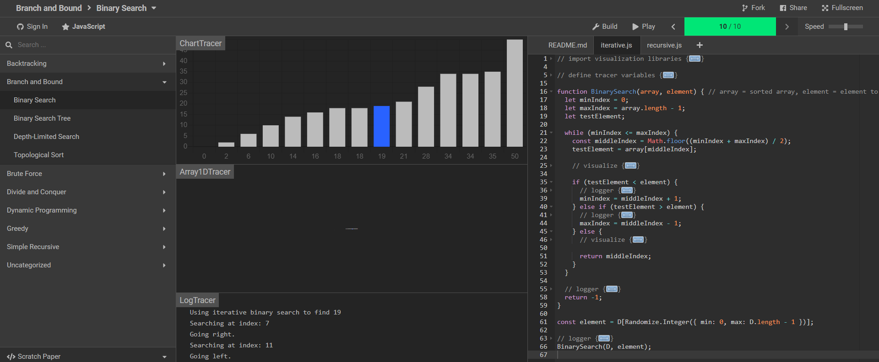Step back with the left chevron
The width and height of the screenshot is (879, 362).
click(673, 27)
